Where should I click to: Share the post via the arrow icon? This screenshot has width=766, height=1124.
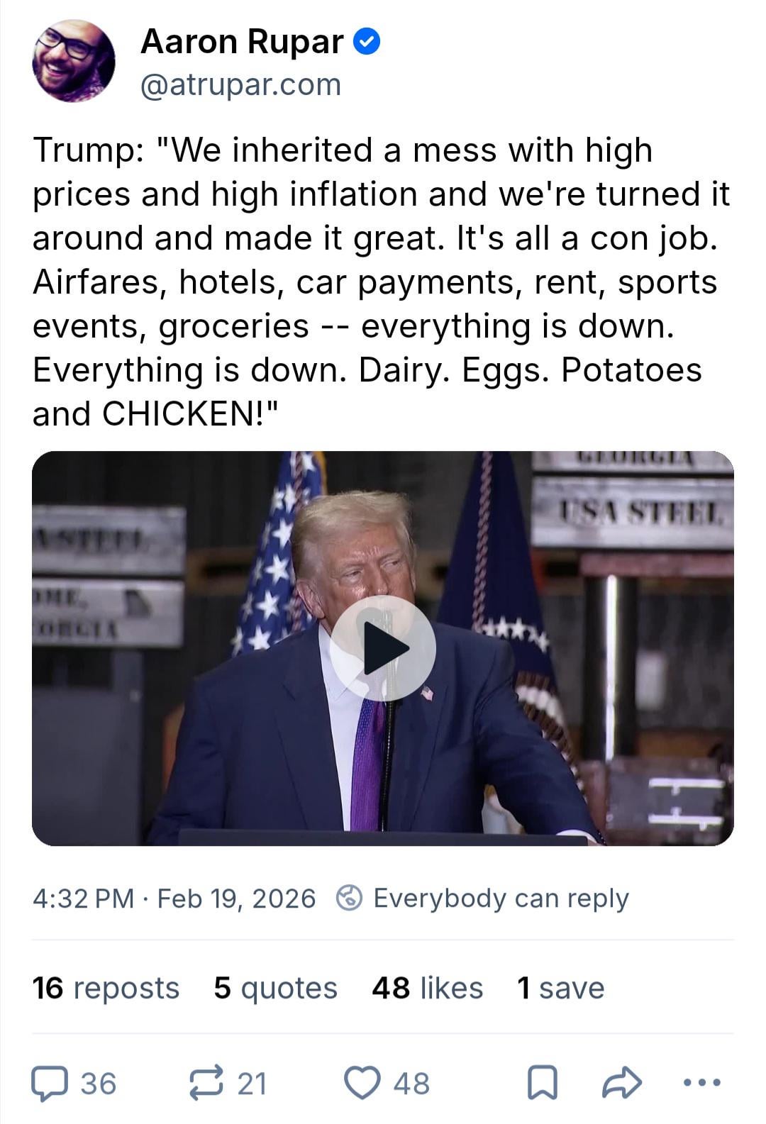622,1084
